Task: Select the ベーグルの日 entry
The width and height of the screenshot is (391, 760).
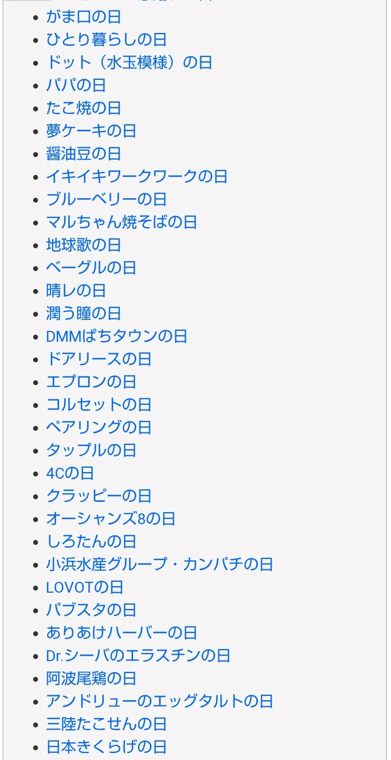Action: 91,268
